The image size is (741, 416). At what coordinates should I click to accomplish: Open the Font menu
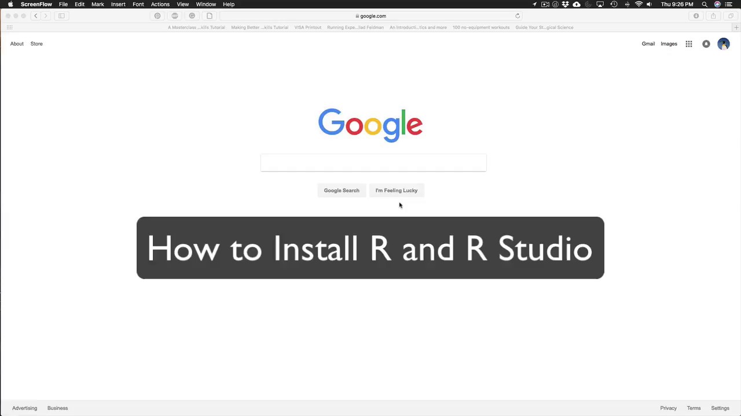click(138, 4)
